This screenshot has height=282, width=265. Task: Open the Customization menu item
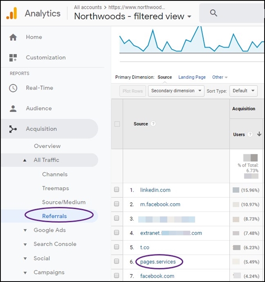(x=46, y=58)
